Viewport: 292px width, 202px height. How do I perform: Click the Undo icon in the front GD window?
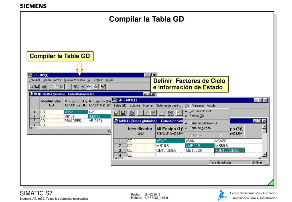162,113
